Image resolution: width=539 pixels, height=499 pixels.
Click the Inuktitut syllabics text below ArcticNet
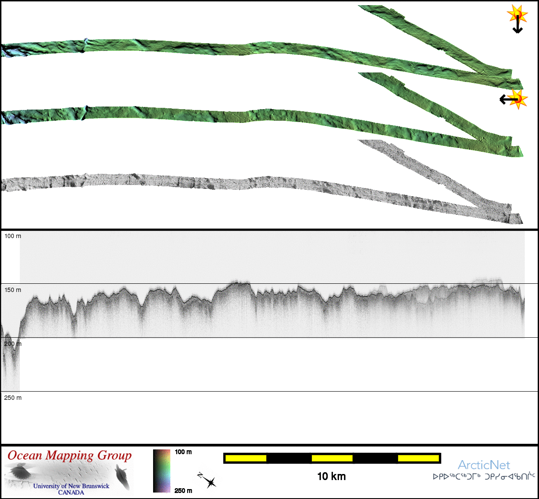[484, 477]
